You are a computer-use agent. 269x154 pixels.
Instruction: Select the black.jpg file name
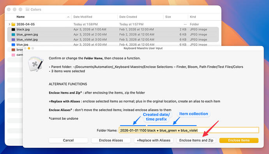point(23,29)
